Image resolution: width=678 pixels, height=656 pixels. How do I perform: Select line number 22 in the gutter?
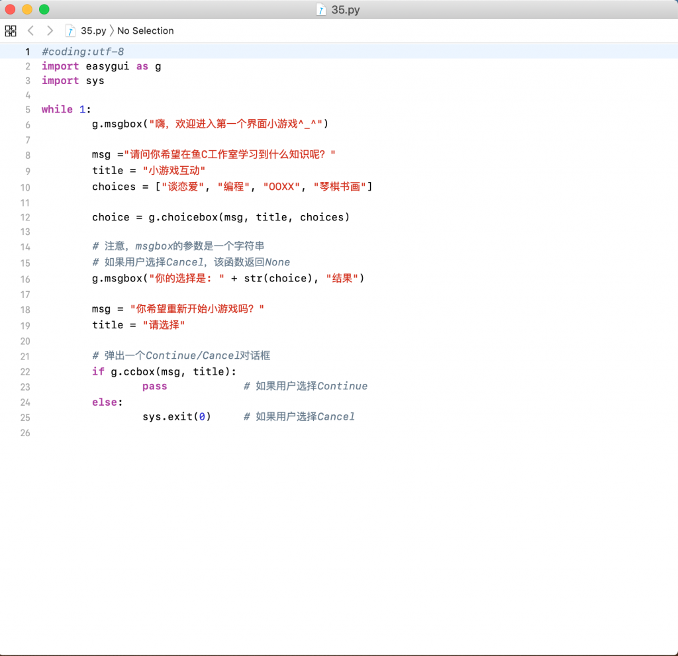click(25, 371)
